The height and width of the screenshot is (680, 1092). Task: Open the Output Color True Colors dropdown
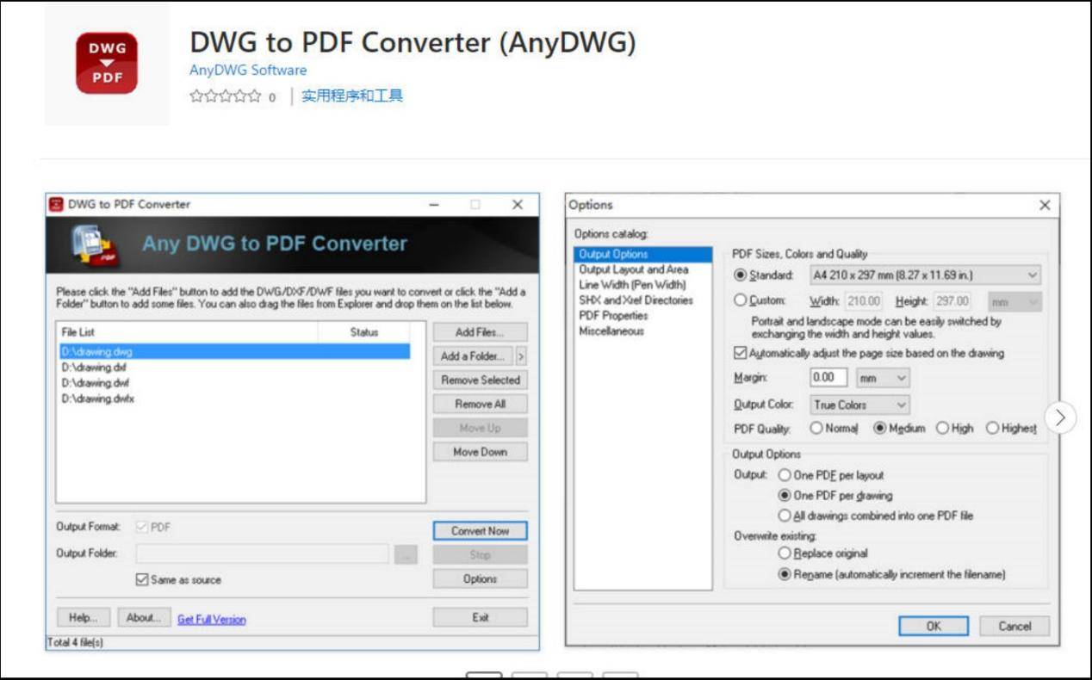point(859,405)
